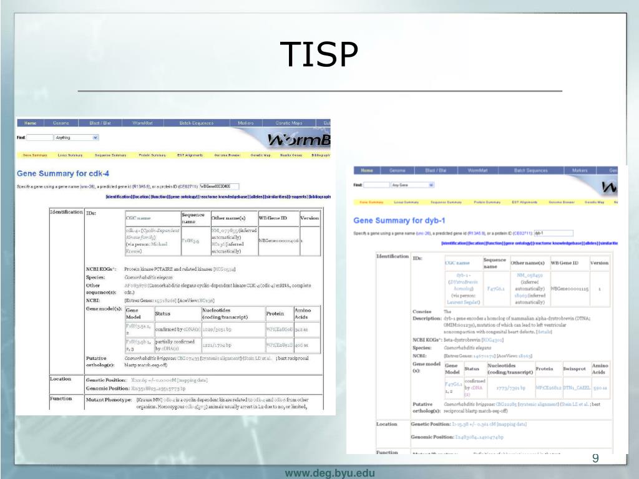This screenshot has width=639, height=479.
Task: Click gene field containing dyb-1
Action: tap(554, 233)
